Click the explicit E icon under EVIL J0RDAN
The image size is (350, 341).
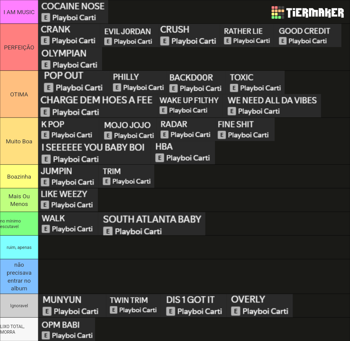click(108, 41)
